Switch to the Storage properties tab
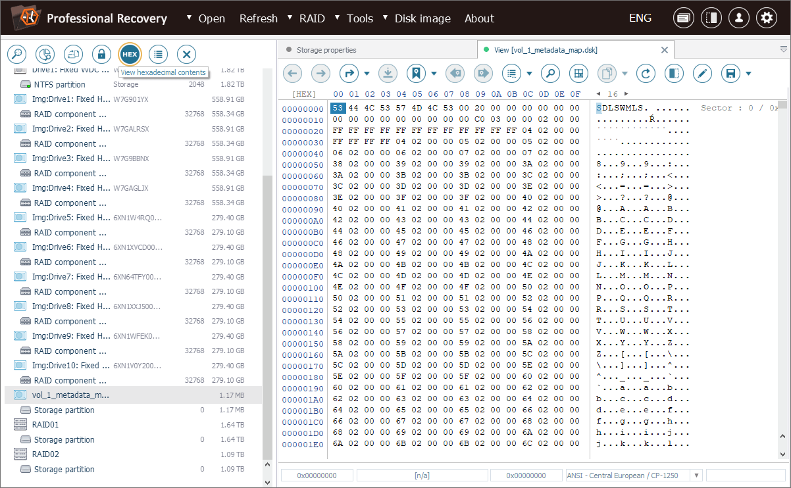Screen dimensions: 791x488 tap(326, 50)
